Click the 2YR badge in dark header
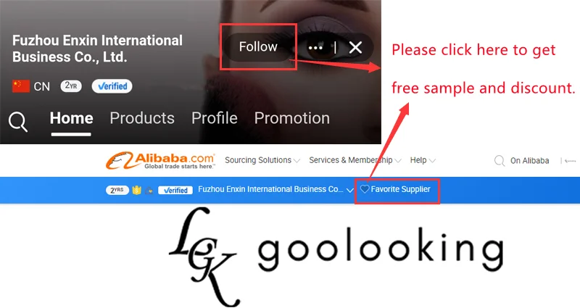This screenshot has width=580, height=308. point(71,86)
